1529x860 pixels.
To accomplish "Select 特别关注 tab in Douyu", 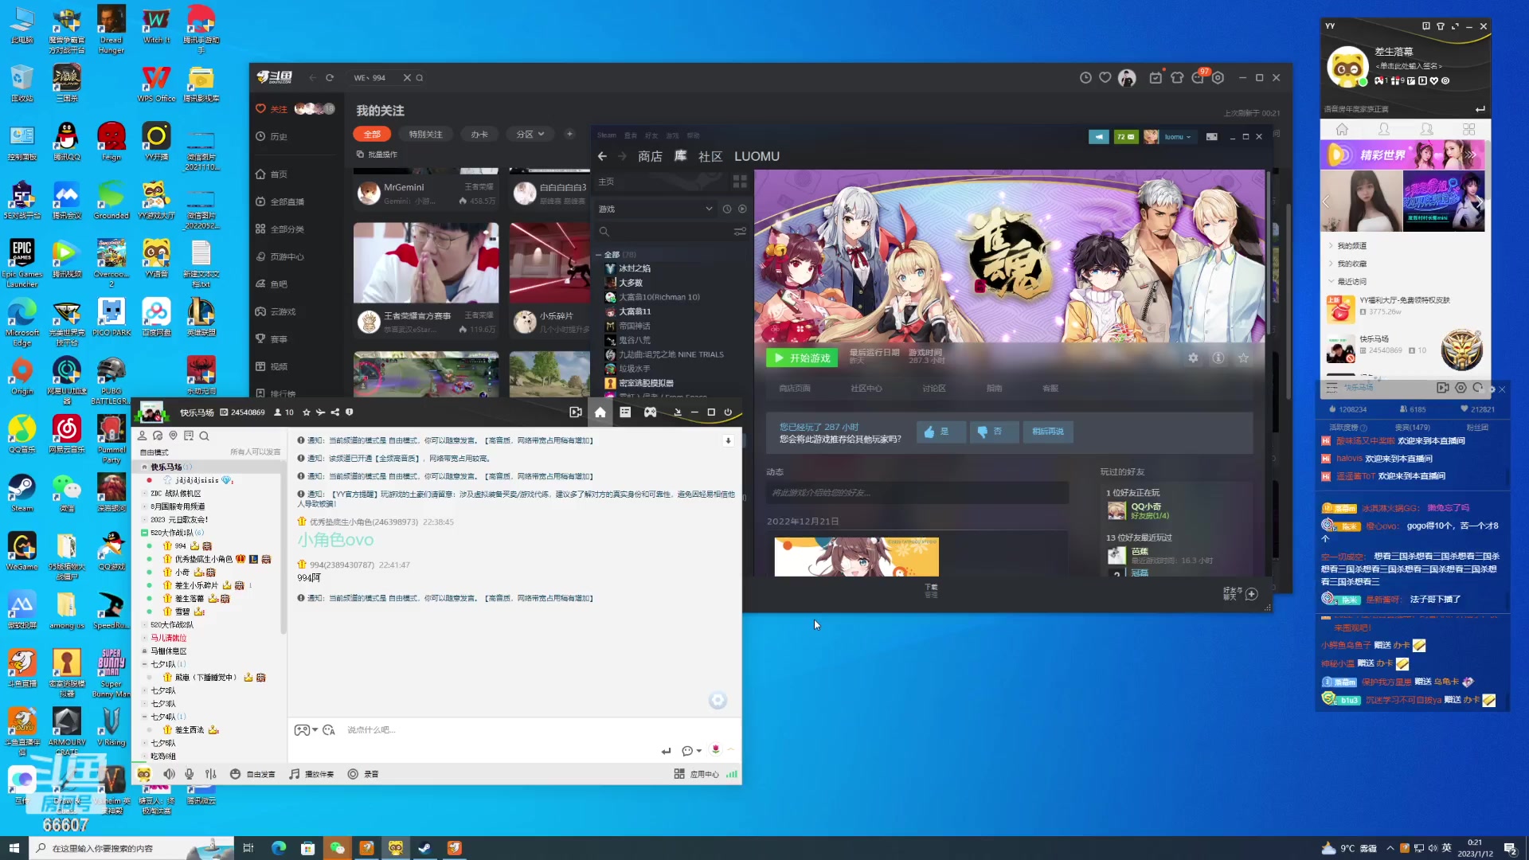I will 425,135.
